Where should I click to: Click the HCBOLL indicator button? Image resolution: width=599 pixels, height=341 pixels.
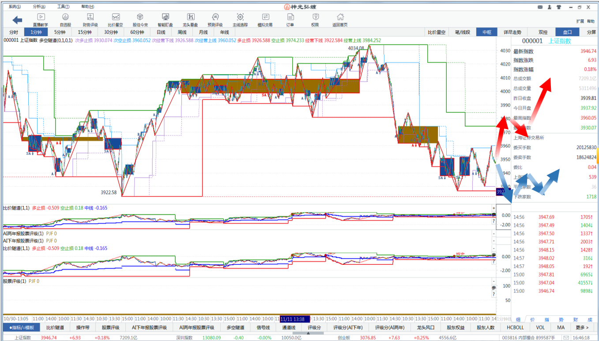[x=515, y=327]
